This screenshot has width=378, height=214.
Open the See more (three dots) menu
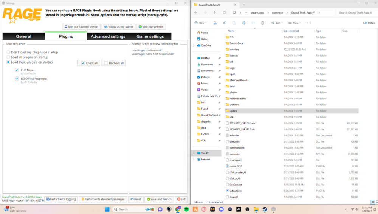click(309, 23)
